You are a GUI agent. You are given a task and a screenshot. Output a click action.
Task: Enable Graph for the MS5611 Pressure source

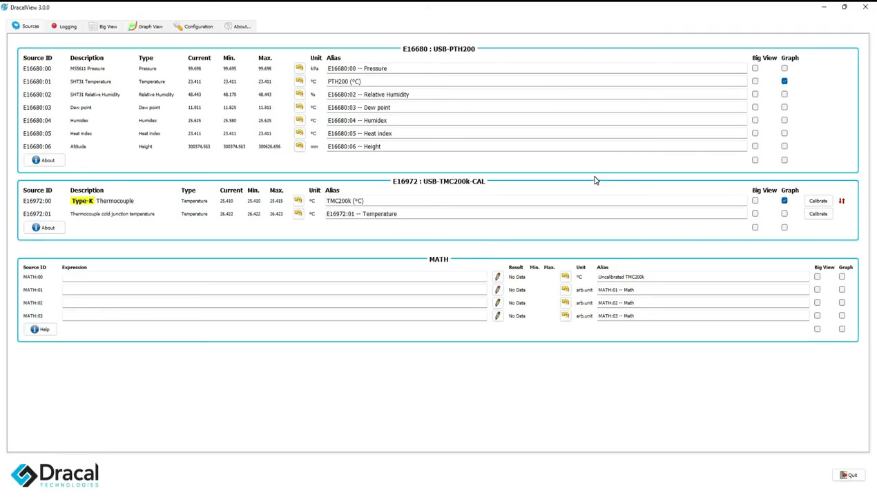(784, 68)
